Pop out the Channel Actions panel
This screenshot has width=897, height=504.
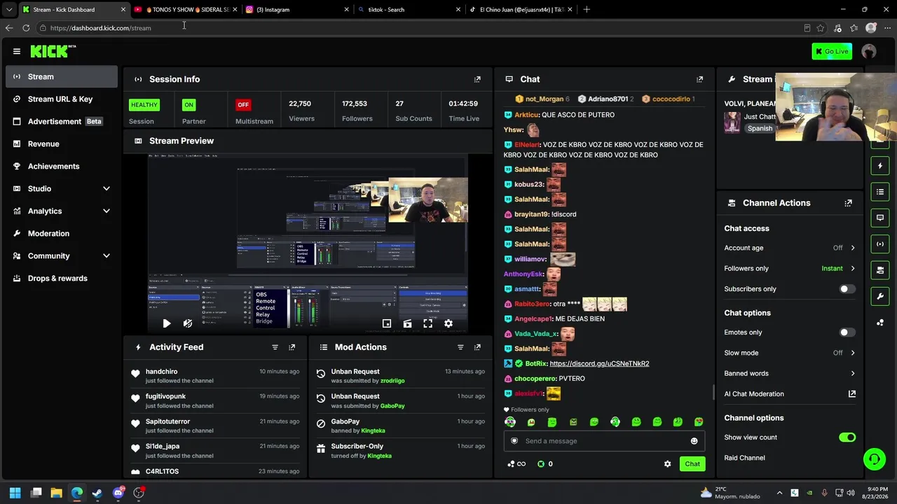[x=848, y=203]
